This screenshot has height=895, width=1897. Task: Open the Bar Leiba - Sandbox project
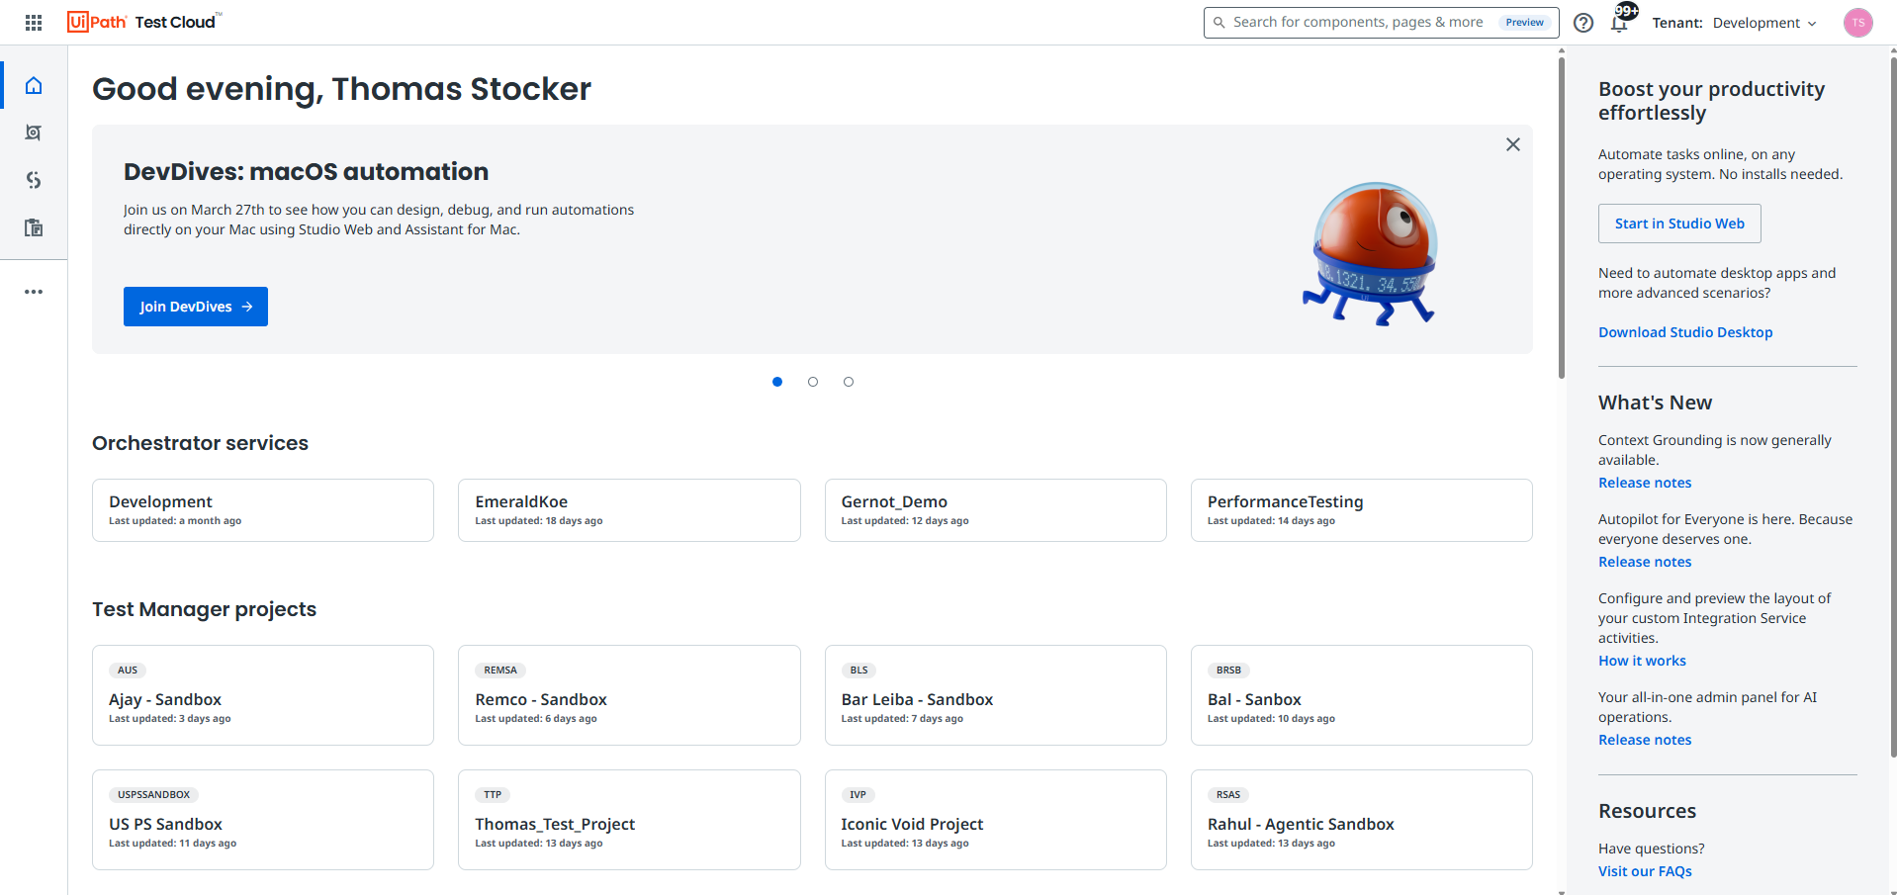[996, 695]
